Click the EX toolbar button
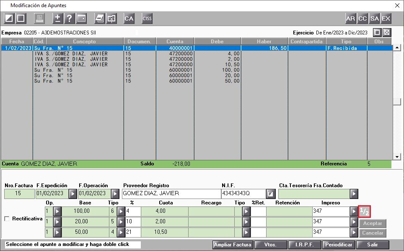 (386, 18)
